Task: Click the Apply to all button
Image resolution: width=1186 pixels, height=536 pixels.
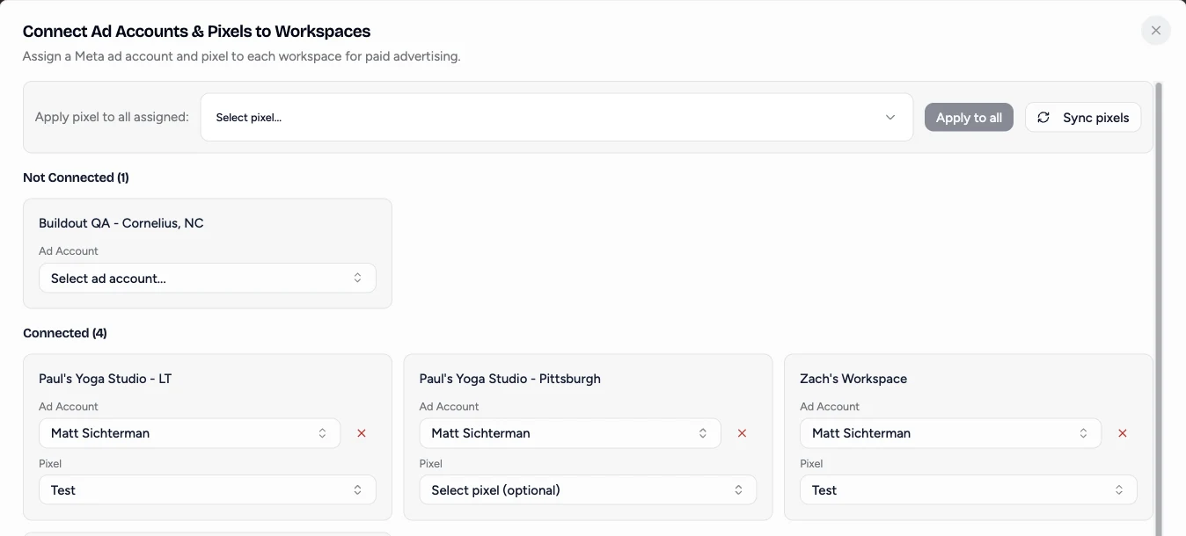Action: click(x=969, y=118)
